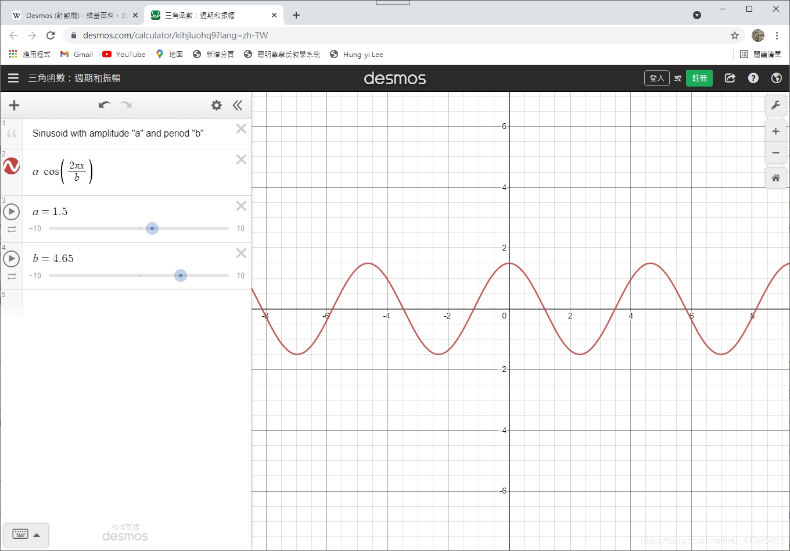Add a new expression with the plus icon

[x=14, y=105]
